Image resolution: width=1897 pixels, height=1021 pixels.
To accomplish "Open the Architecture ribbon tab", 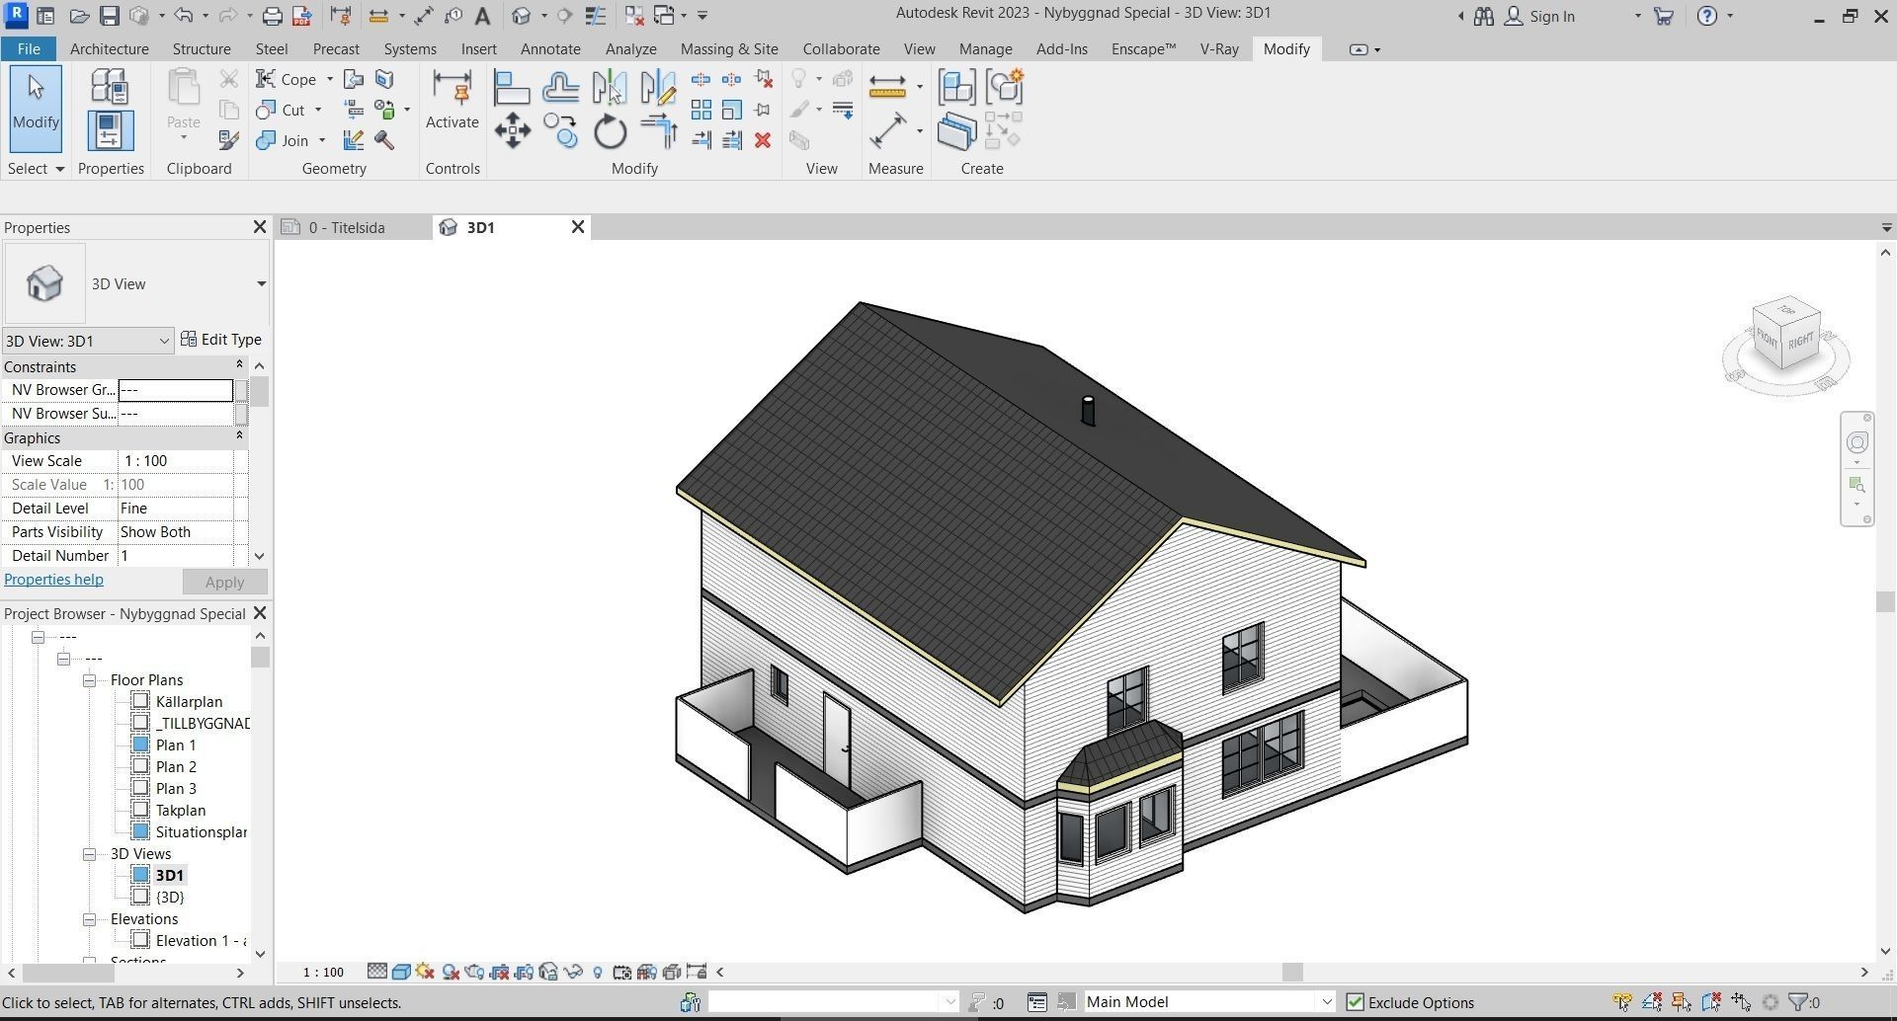I will [110, 49].
